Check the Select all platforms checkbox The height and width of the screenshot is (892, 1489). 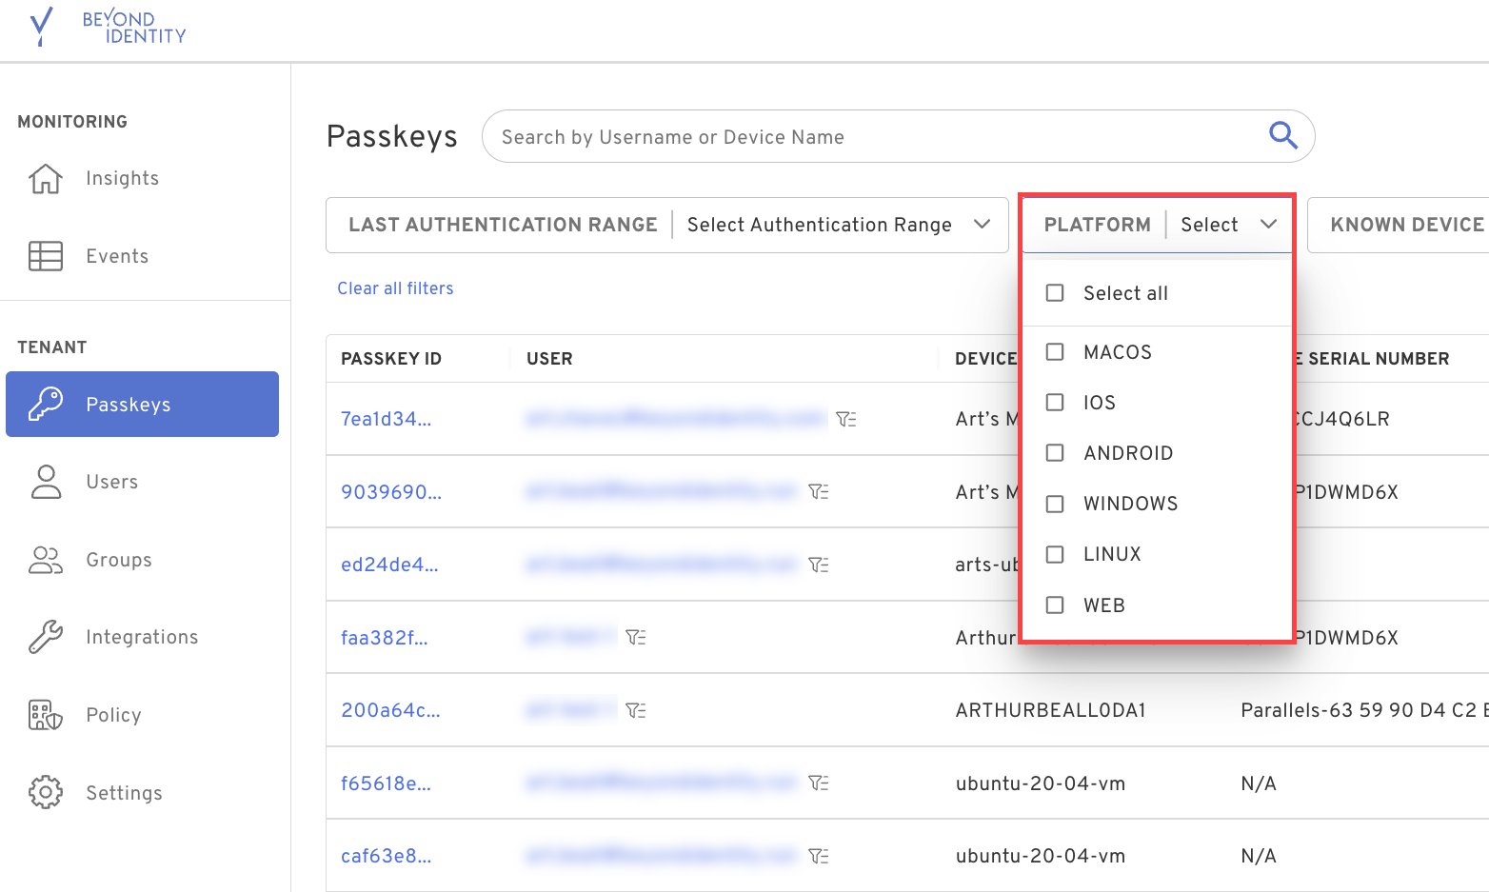coord(1054,293)
